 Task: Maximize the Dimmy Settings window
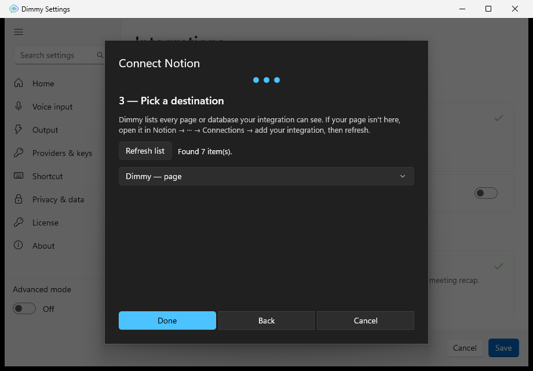pyautogui.click(x=488, y=9)
